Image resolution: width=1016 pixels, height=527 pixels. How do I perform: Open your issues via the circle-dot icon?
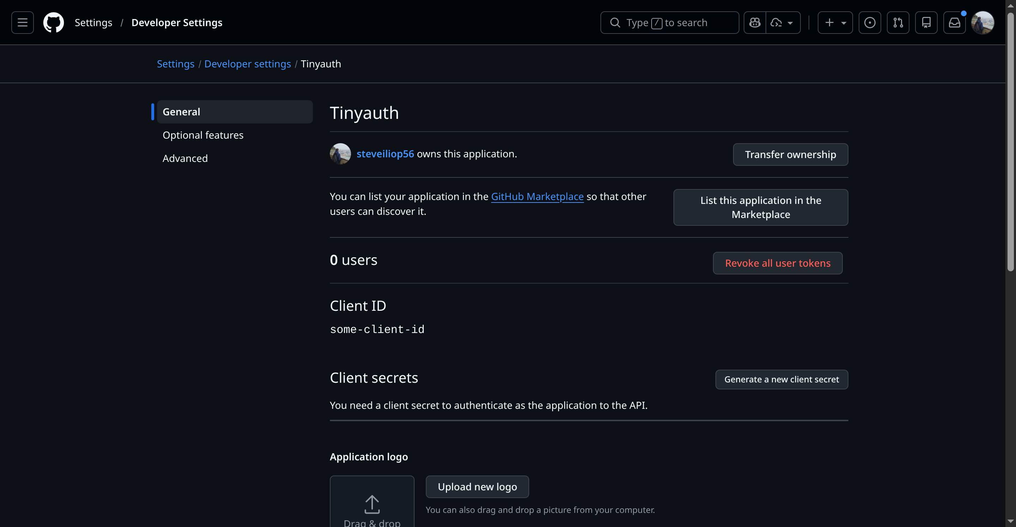(870, 23)
